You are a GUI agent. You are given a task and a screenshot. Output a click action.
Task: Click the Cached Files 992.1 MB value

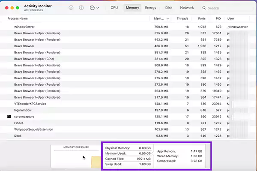143,159
